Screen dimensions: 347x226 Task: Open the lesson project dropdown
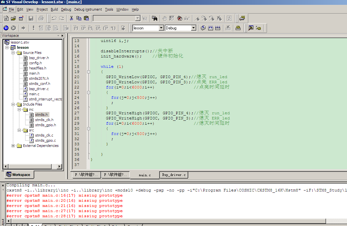click(161, 28)
